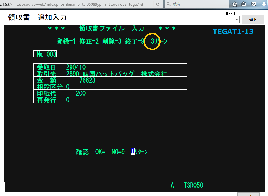Select the circled mode input showing 3
This screenshot has width=268, height=196.
click(x=152, y=41)
